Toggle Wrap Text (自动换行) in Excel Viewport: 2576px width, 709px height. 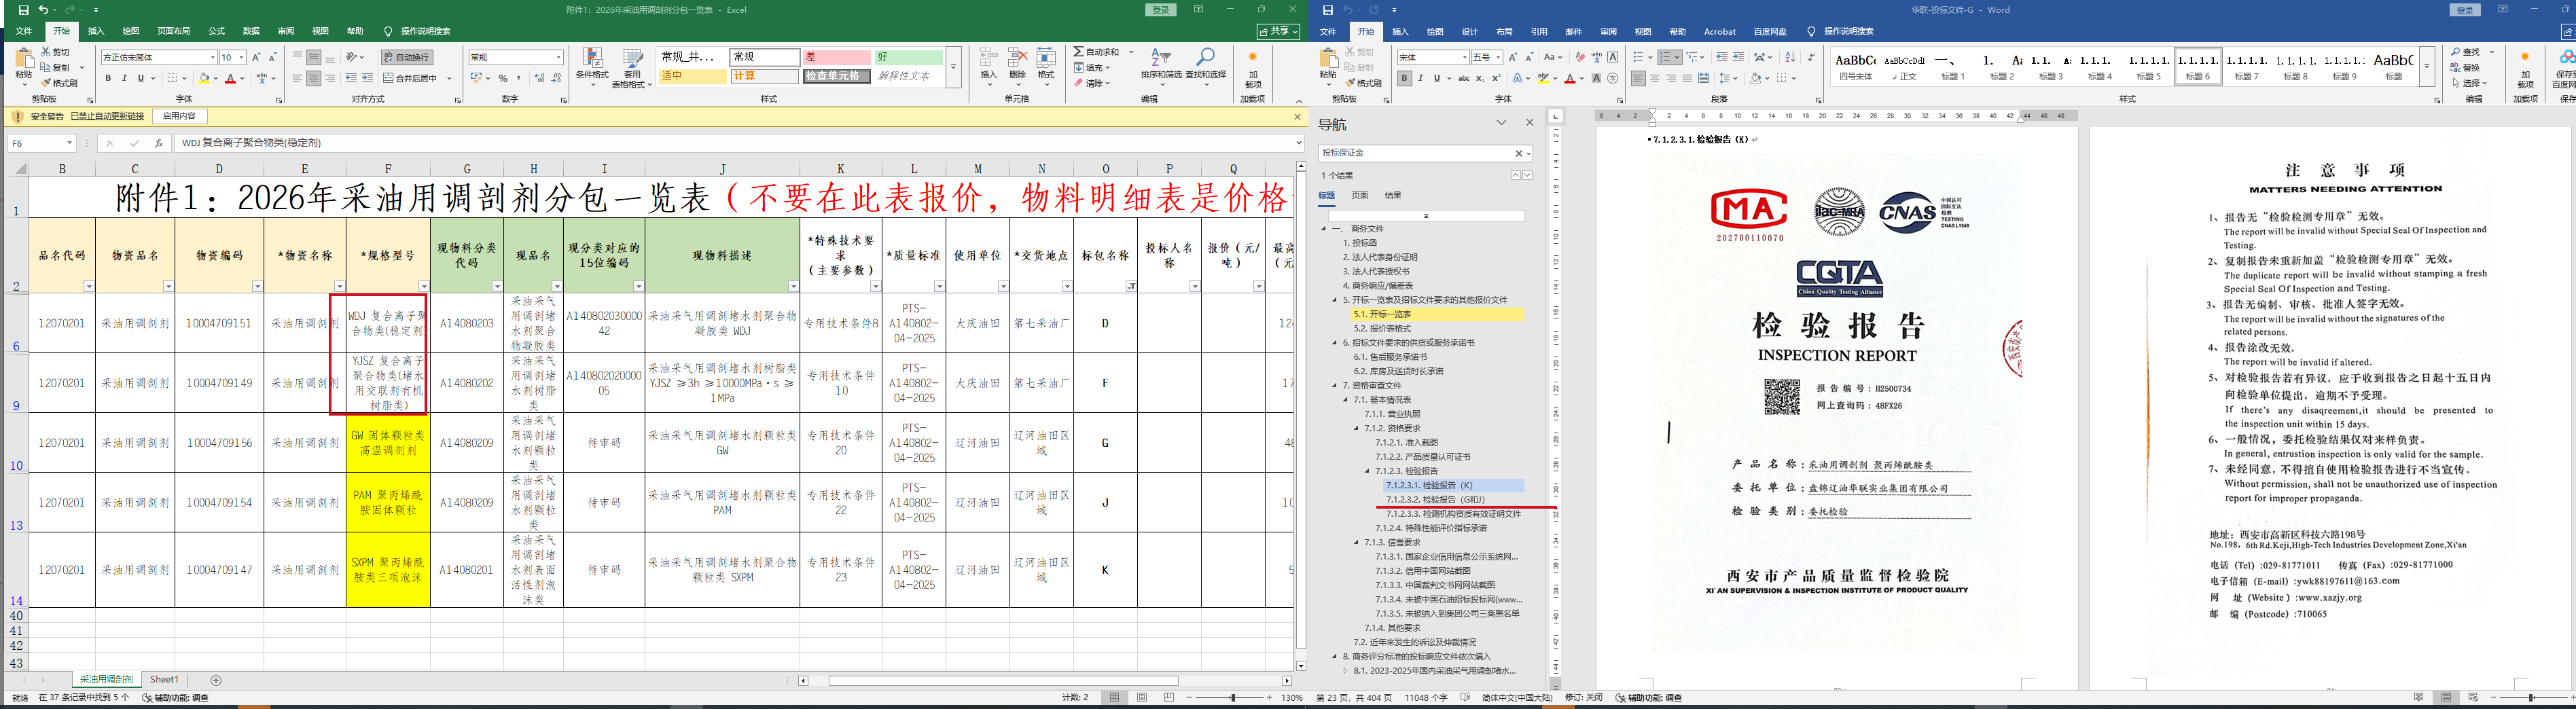(407, 57)
